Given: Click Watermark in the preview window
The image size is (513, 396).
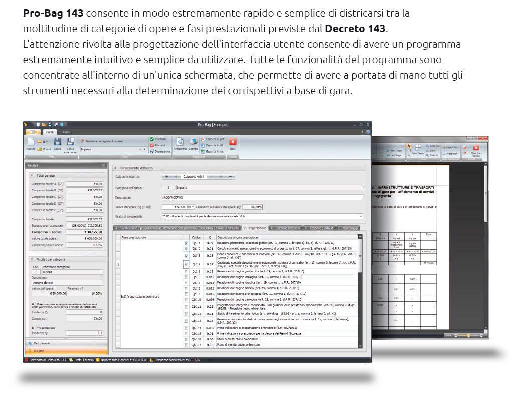Looking at the screenshot, I should pyautogui.click(x=450, y=154).
